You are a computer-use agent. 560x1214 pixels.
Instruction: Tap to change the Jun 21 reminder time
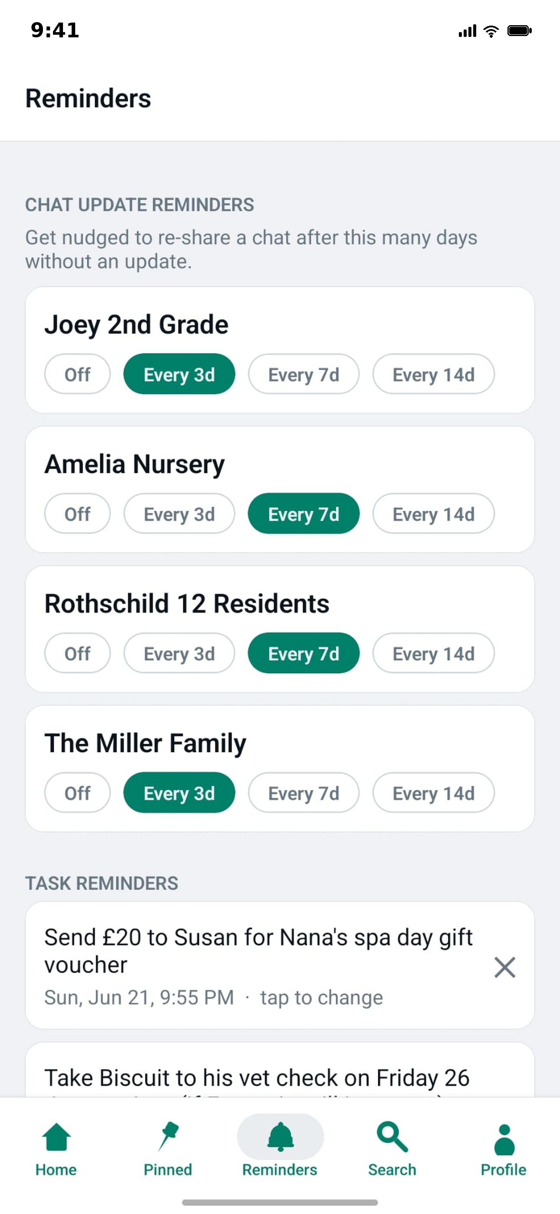322,998
